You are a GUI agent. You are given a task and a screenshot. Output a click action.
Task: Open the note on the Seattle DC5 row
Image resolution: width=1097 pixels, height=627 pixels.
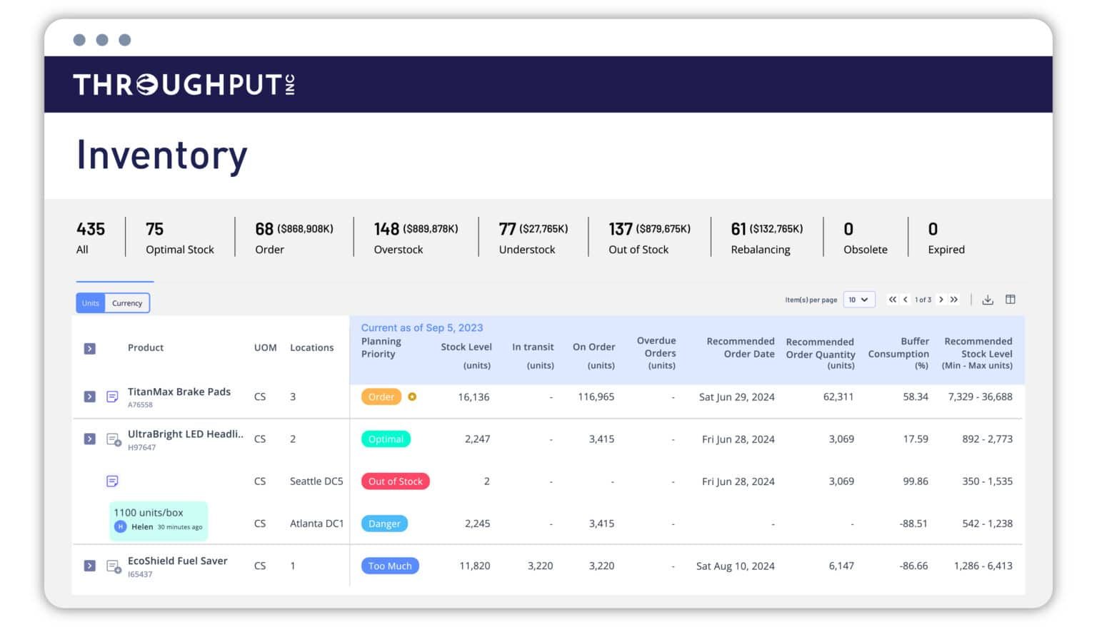click(112, 481)
